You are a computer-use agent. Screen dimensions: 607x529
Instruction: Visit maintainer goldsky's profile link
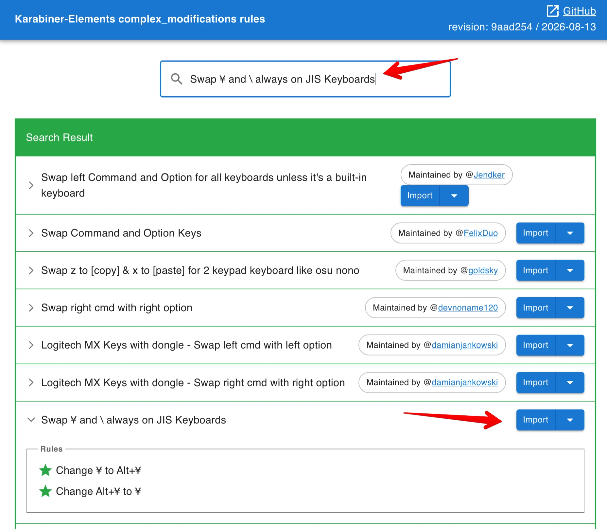pos(483,270)
